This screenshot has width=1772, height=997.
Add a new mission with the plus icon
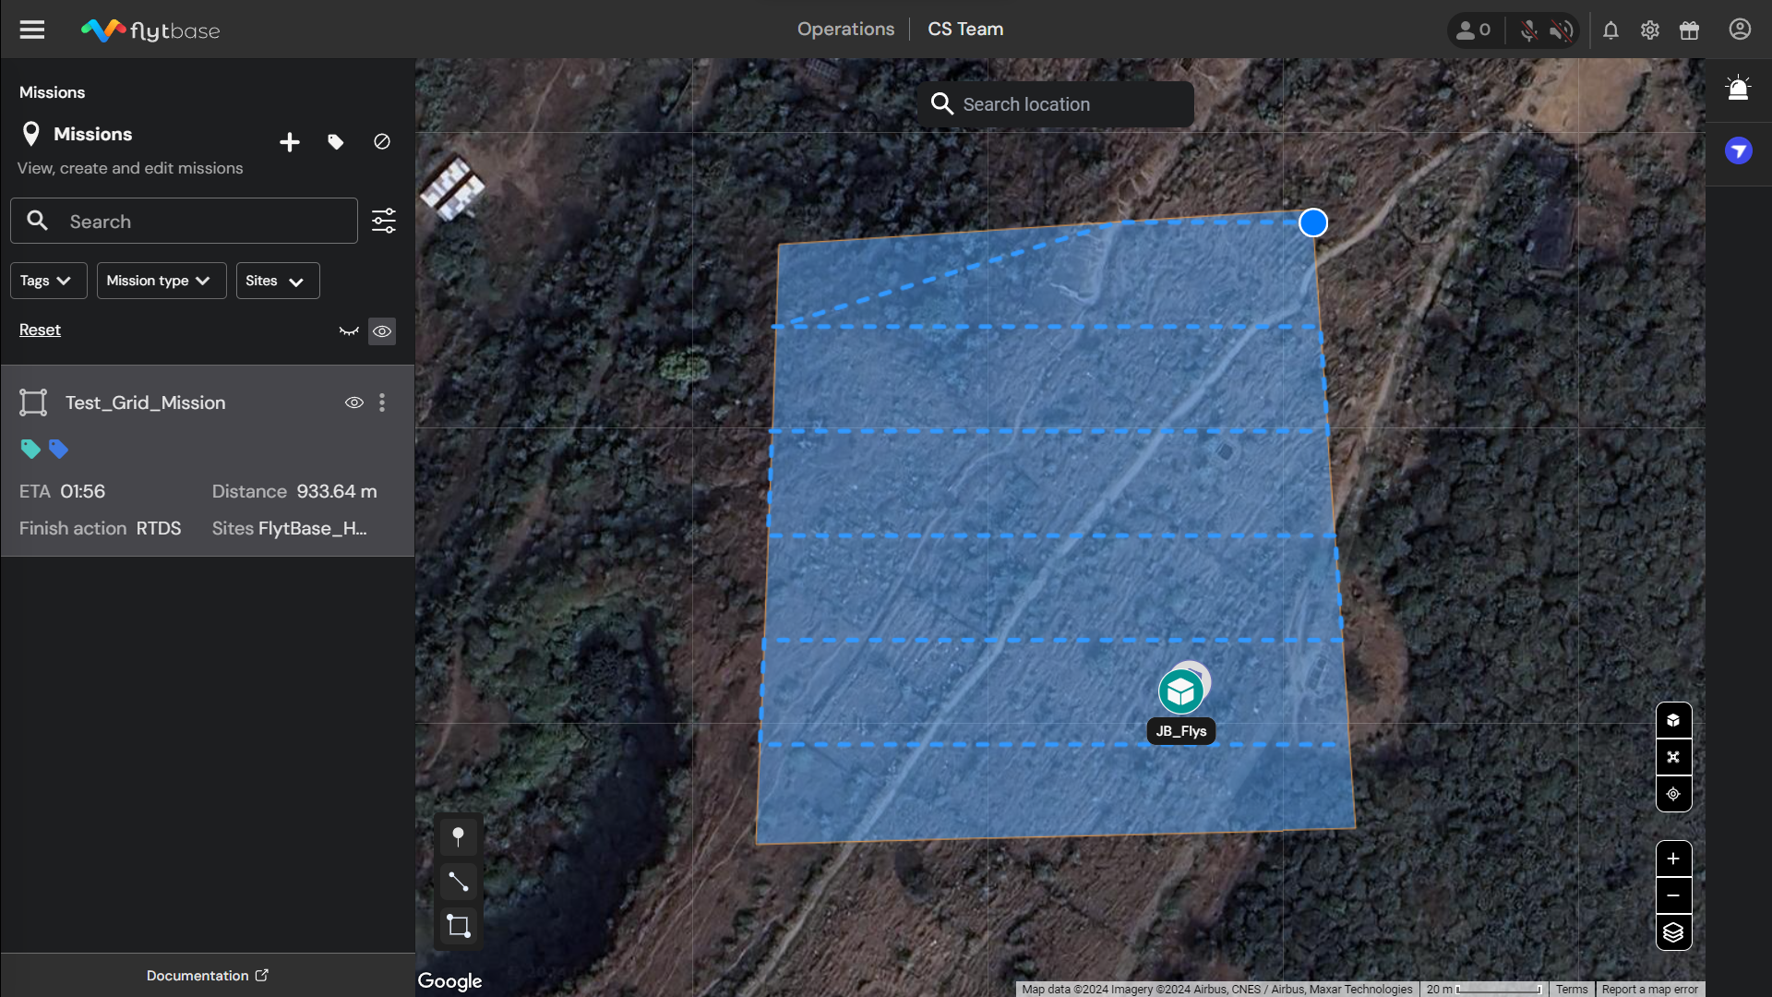coord(289,142)
